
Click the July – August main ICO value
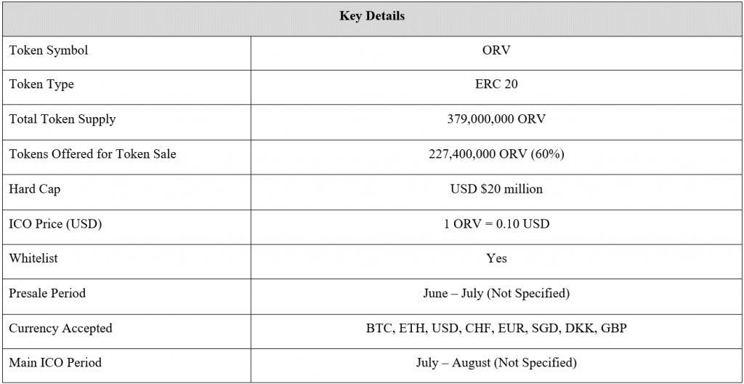pos(496,362)
